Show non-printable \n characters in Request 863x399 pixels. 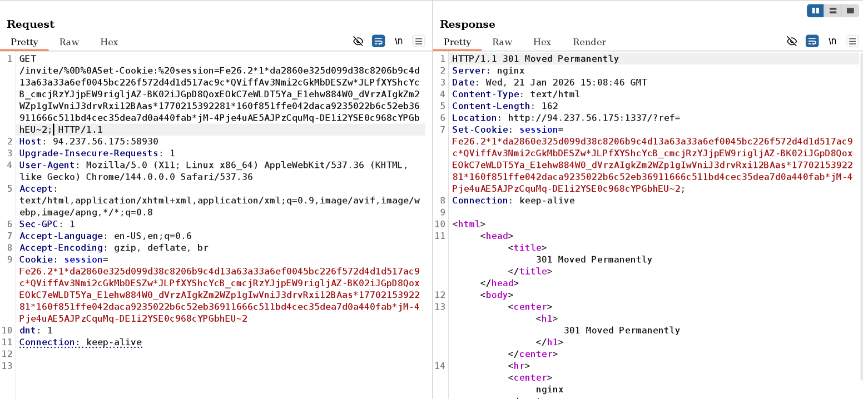point(399,41)
